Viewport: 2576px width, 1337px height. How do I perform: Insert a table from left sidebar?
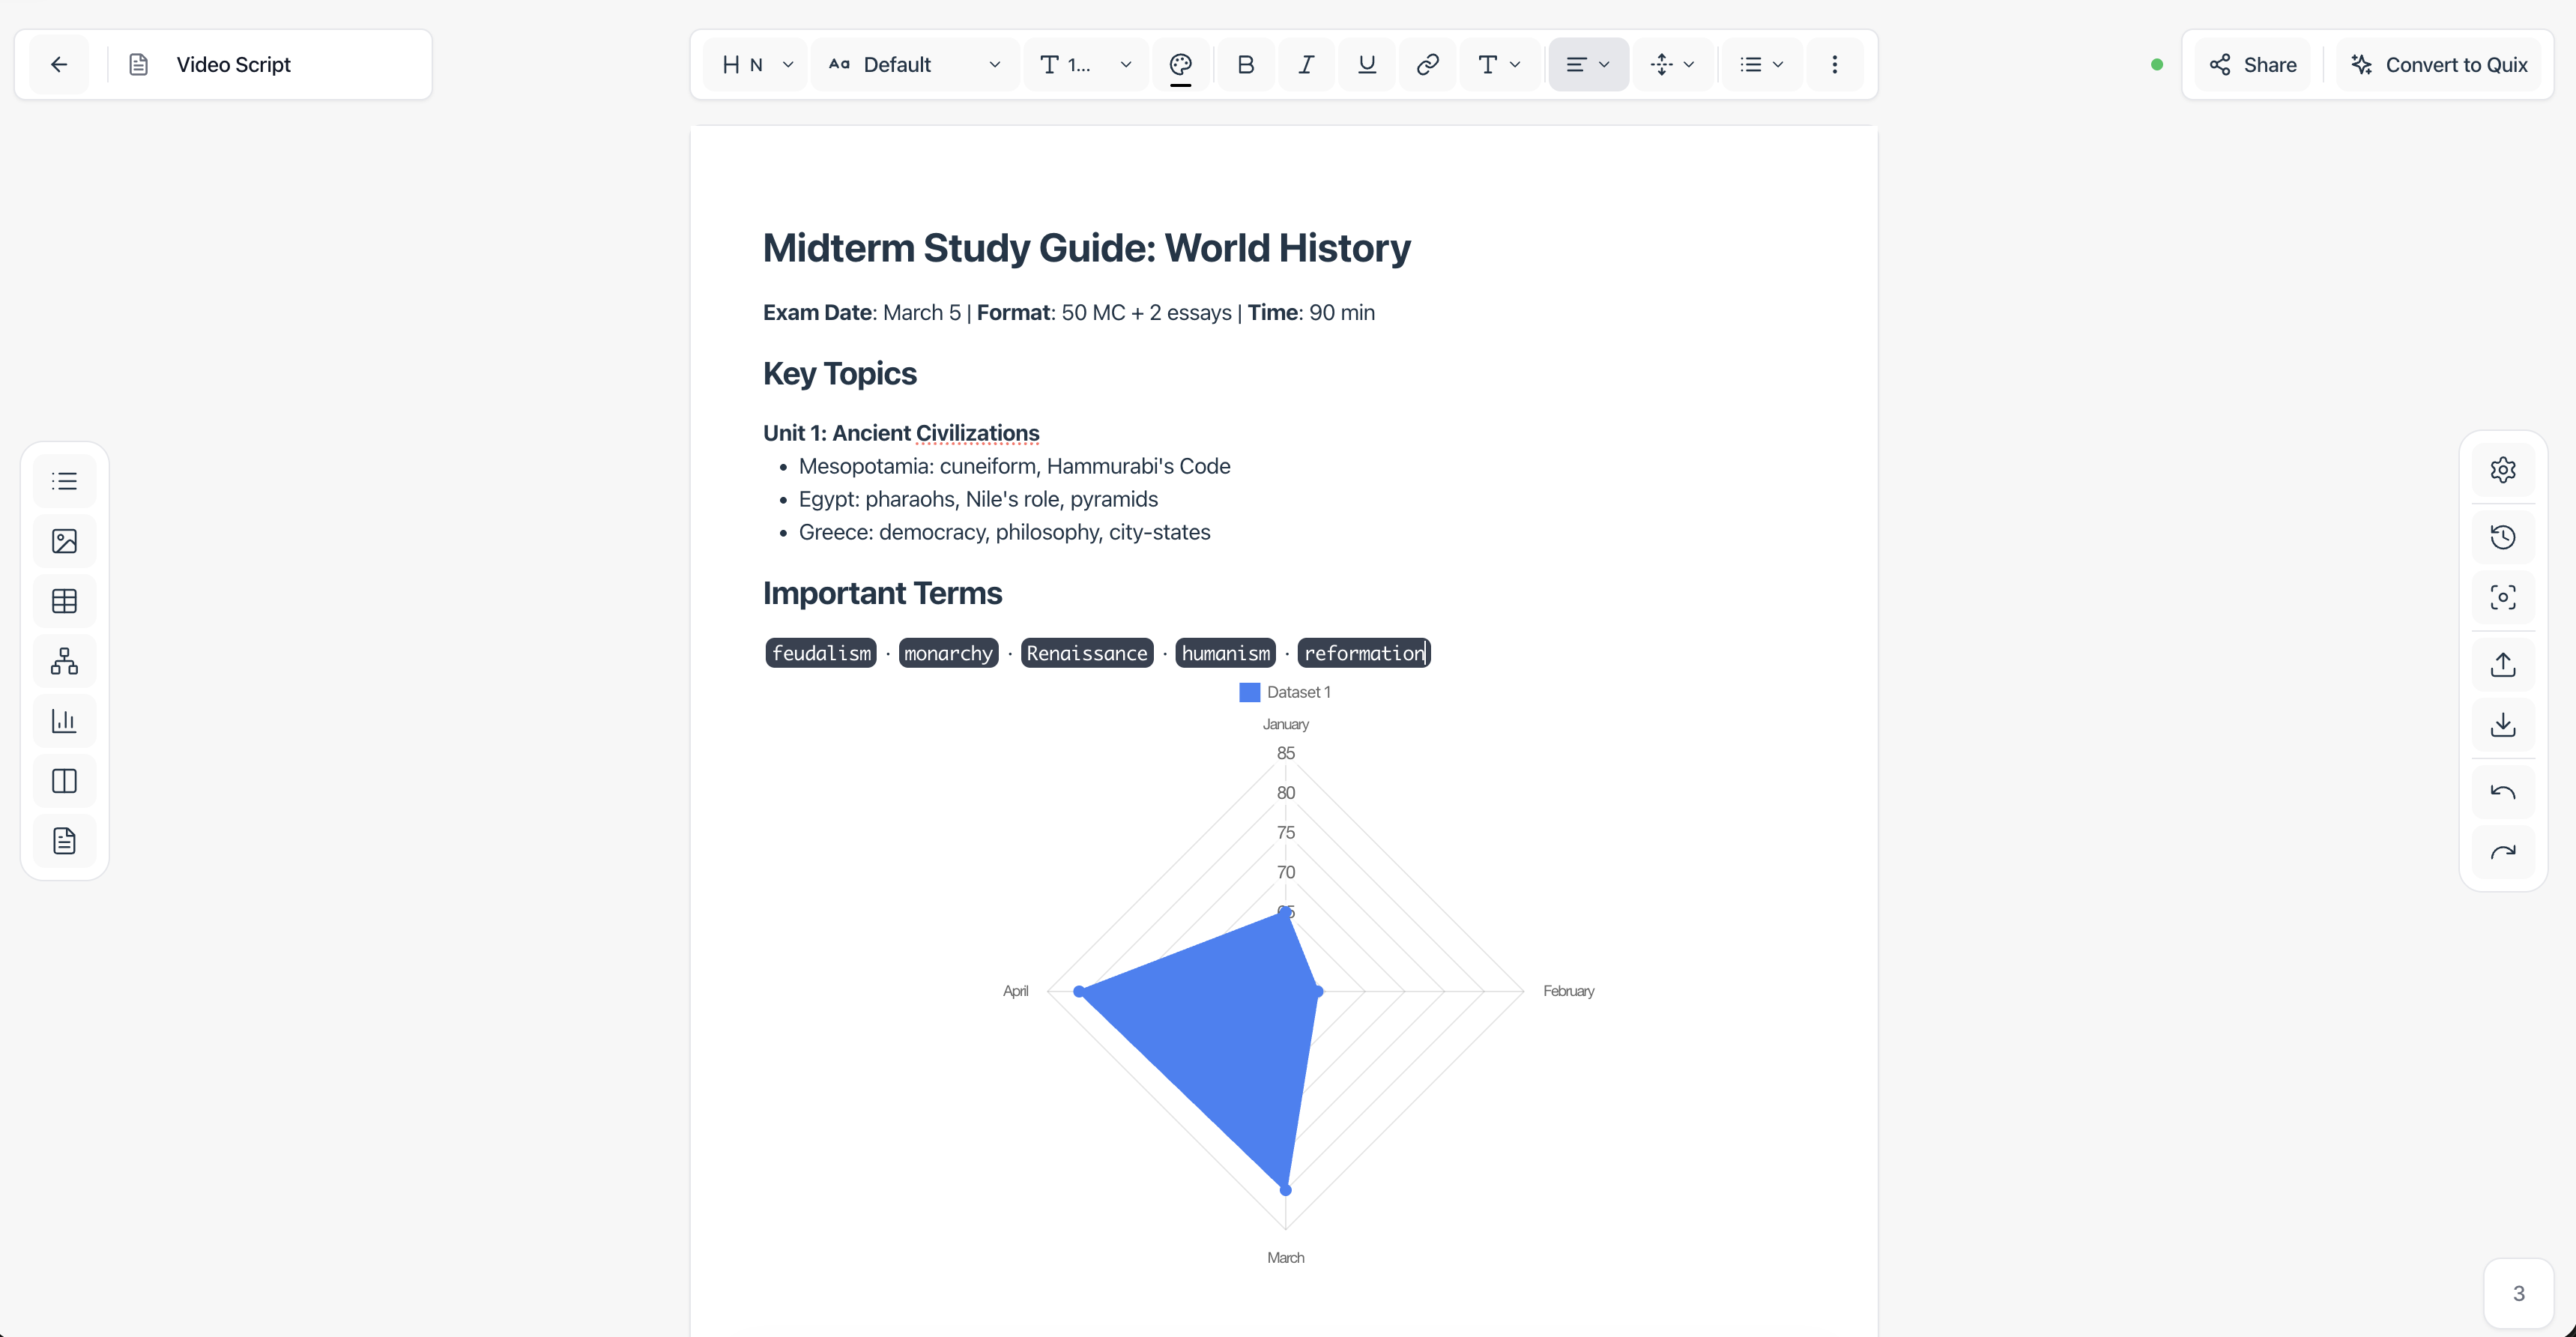pyautogui.click(x=64, y=601)
